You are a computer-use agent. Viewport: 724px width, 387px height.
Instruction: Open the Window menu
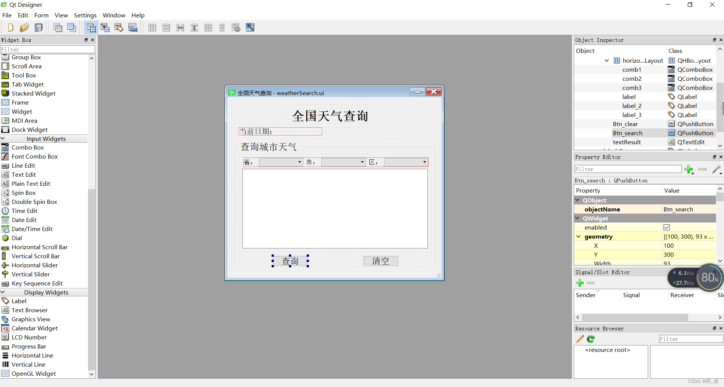point(114,15)
